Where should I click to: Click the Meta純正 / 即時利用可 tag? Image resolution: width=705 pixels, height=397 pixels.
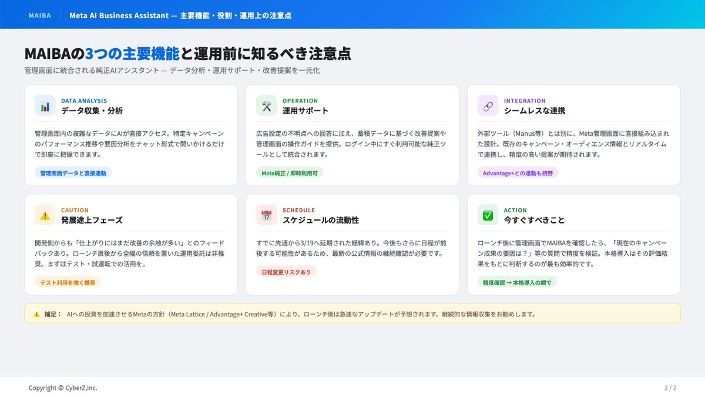290,173
